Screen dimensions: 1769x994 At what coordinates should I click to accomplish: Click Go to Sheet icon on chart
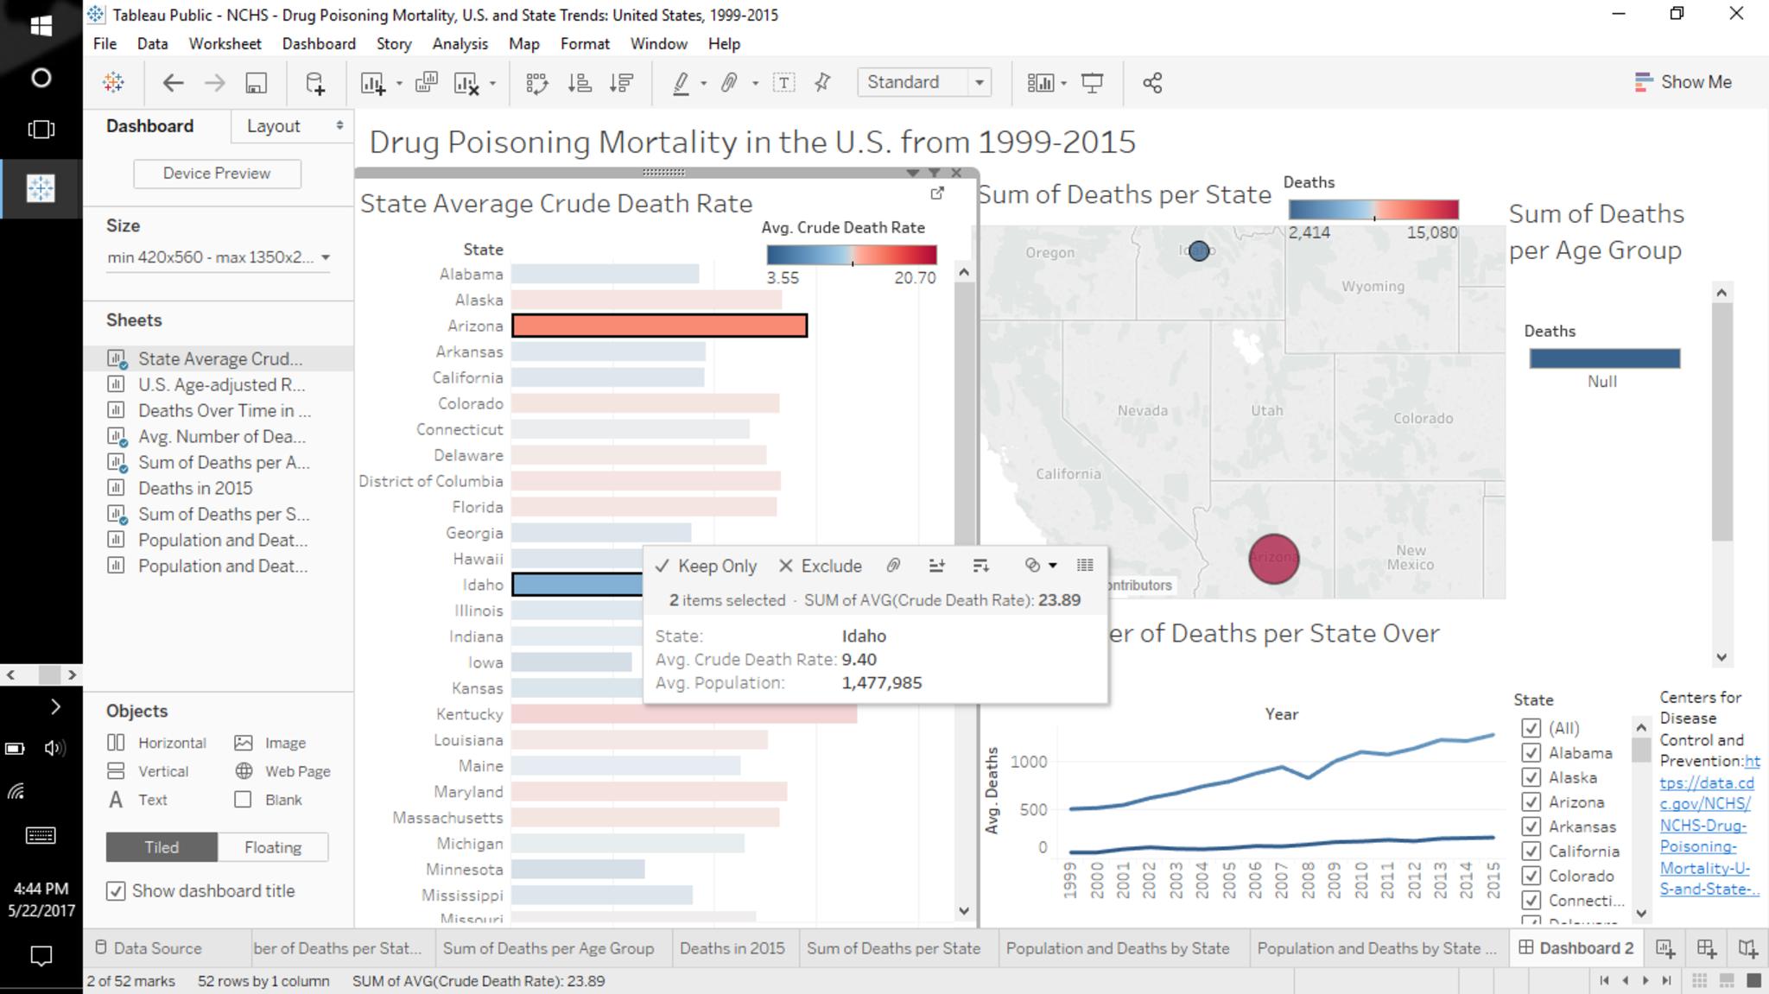[x=937, y=193]
